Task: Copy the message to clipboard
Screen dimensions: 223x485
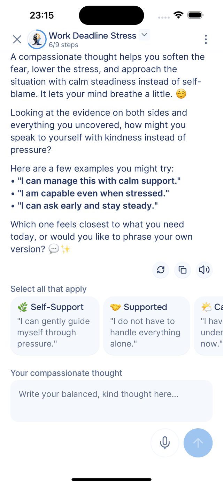Action: click(x=182, y=270)
